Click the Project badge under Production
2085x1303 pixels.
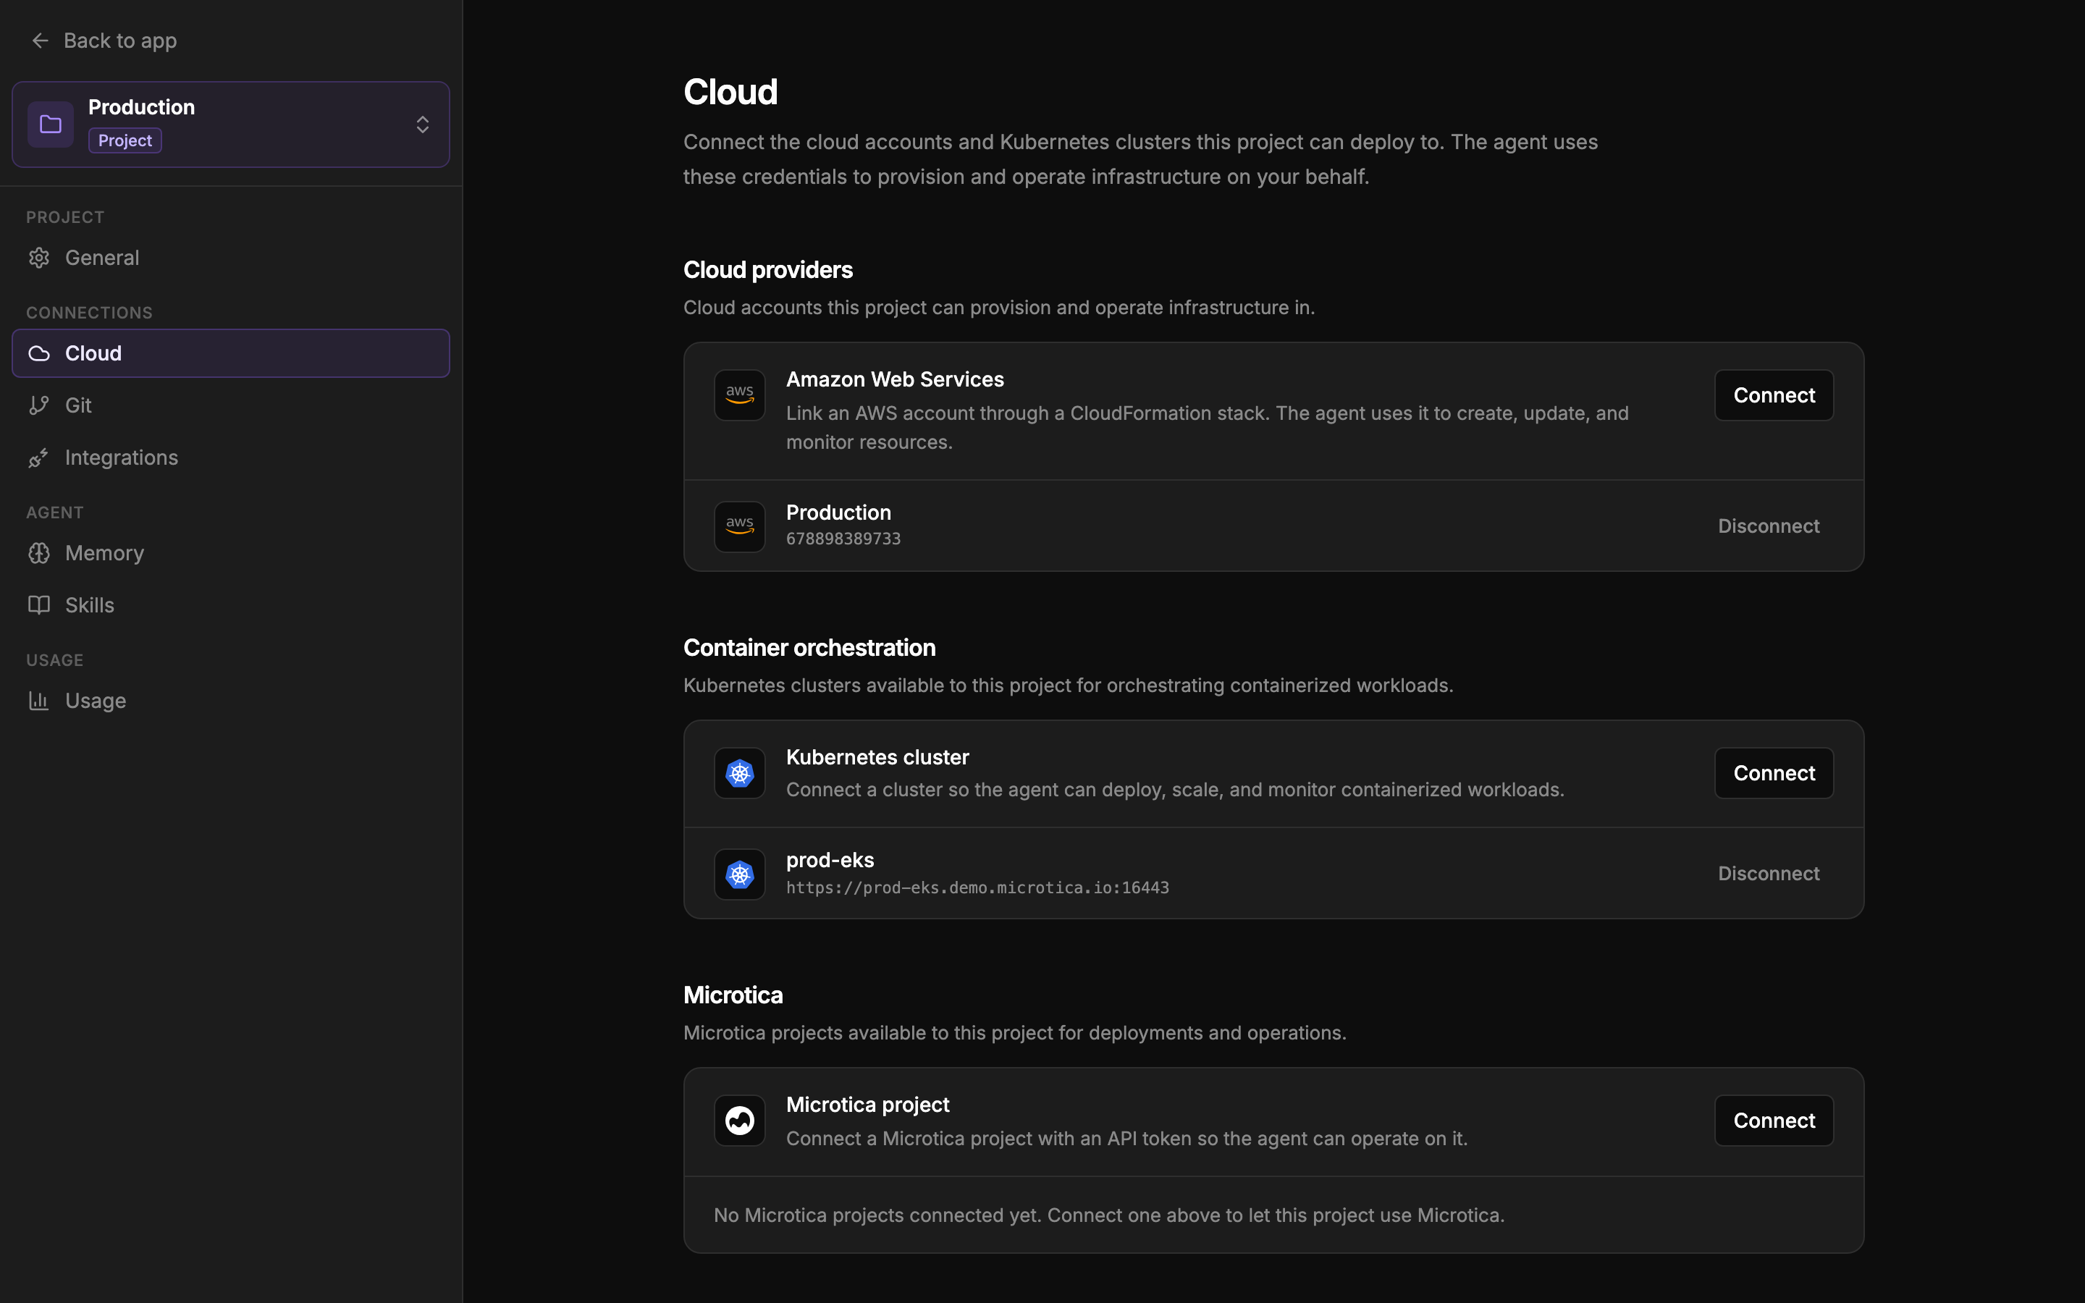coord(125,140)
